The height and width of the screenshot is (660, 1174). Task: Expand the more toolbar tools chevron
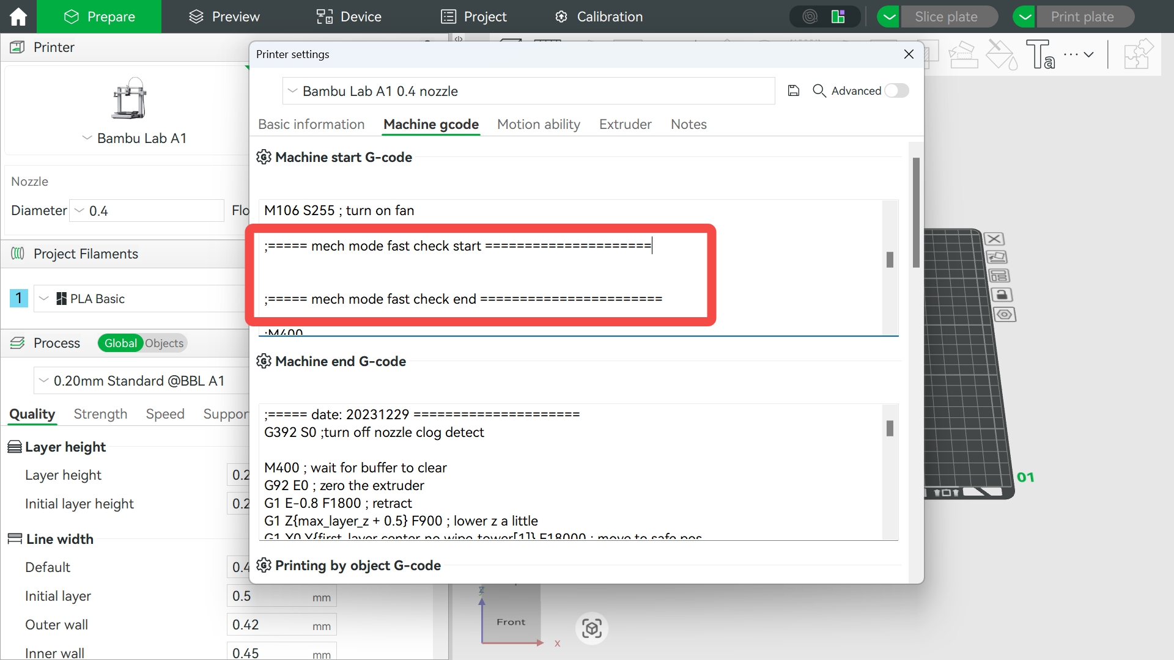tap(1089, 54)
